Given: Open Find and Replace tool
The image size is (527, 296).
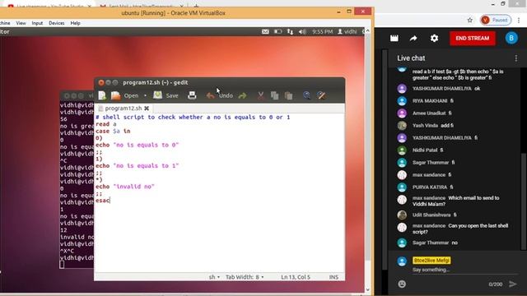Looking at the screenshot, I should click(321, 95).
